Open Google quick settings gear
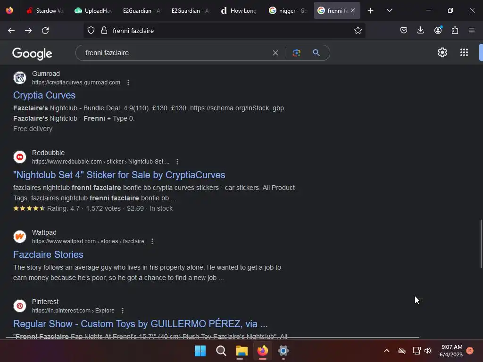This screenshot has height=362, width=483. 442,52
